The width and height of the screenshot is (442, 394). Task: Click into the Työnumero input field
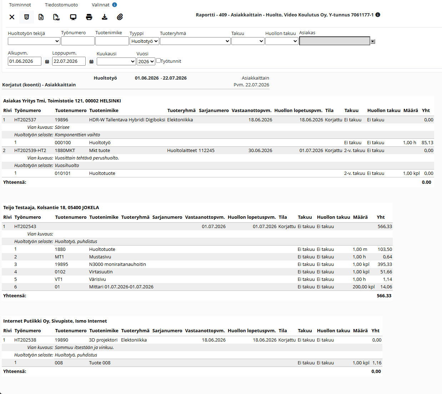(x=78, y=41)
